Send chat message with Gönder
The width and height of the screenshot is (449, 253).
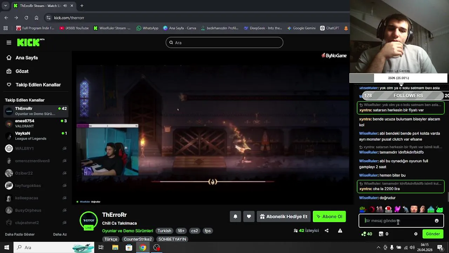click(433, 234)
